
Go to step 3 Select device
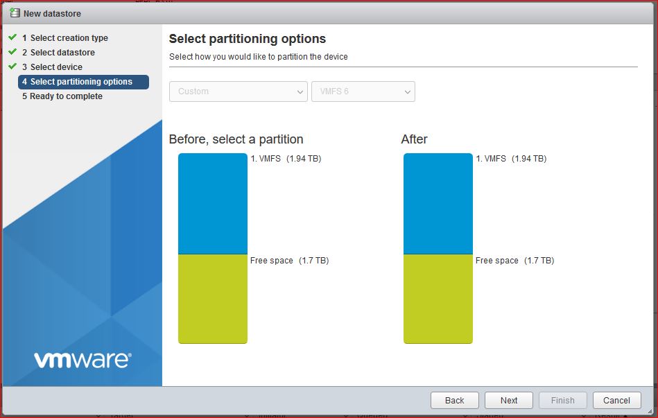pos(52,67)
